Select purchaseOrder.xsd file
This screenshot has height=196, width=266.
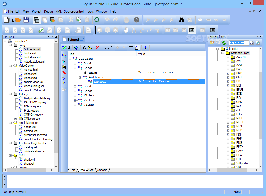point(35,135)
